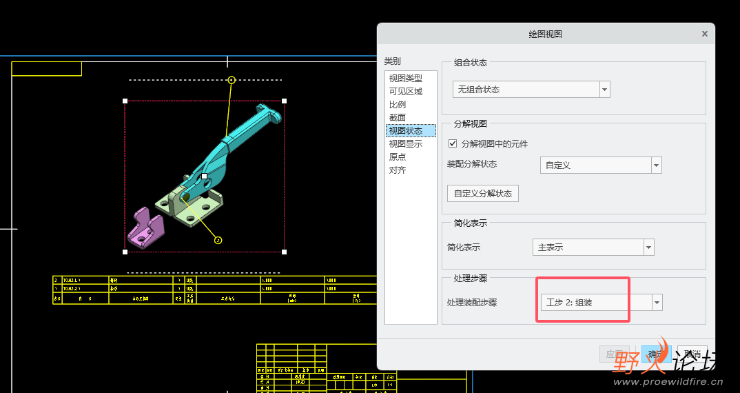Screen dimensions: 740x393
Task: Open the 无组合状态 combo box
Action: [x=531, y=89]
